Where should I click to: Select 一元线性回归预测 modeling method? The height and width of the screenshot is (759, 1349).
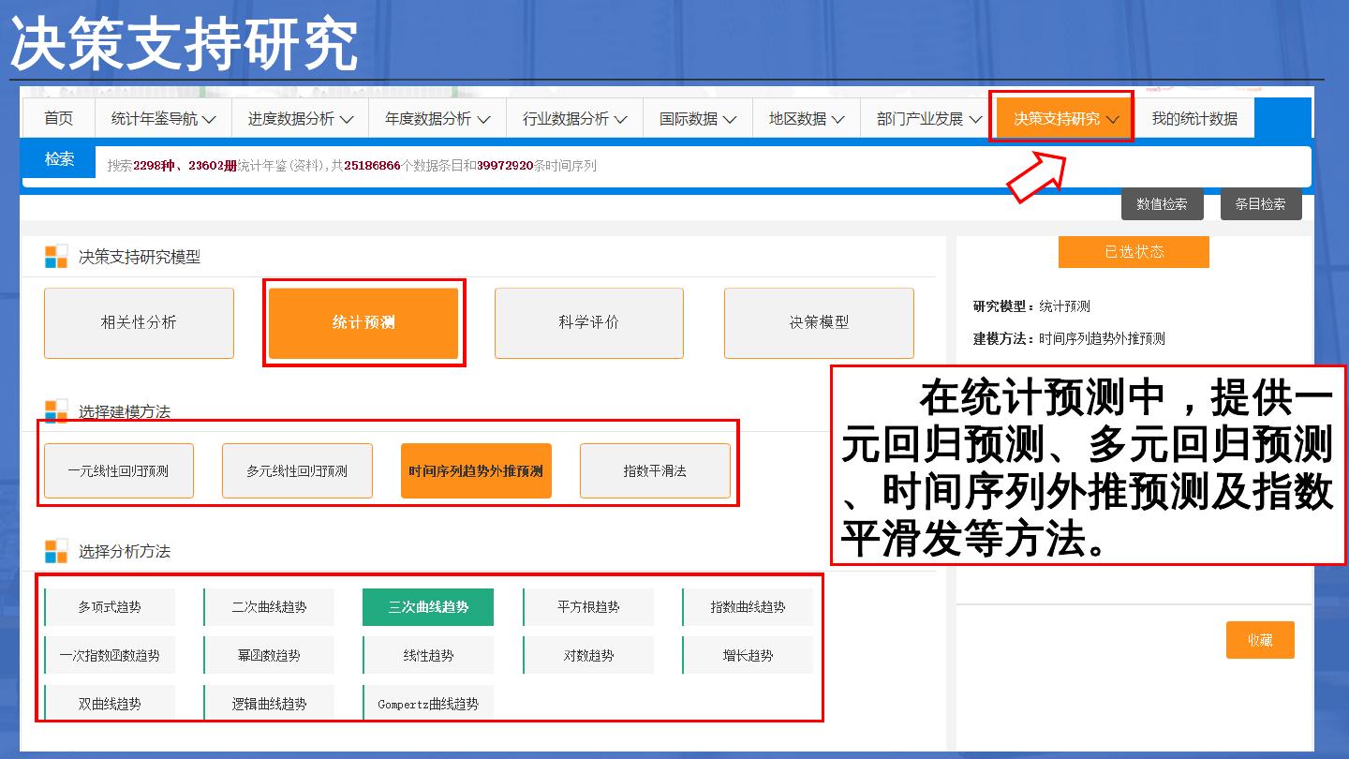[118, 470]
